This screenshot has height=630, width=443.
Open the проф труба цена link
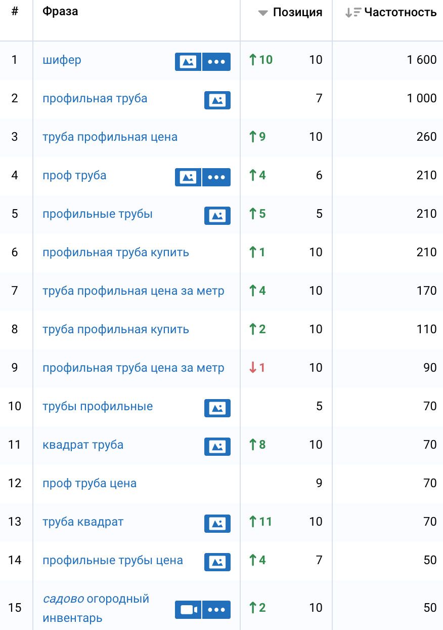(89, 483)
